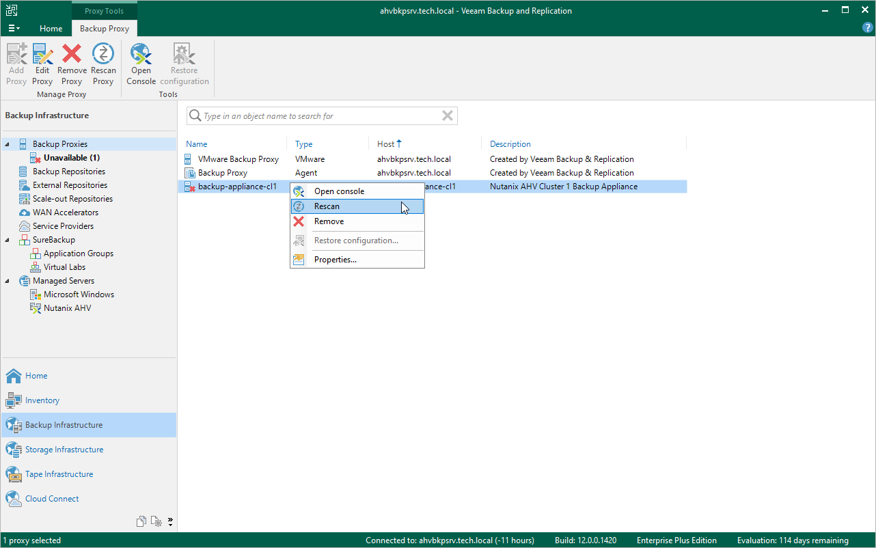Open Application Groups under SureBackup
This screenshot has width=876, height=548.
(79, 254)
